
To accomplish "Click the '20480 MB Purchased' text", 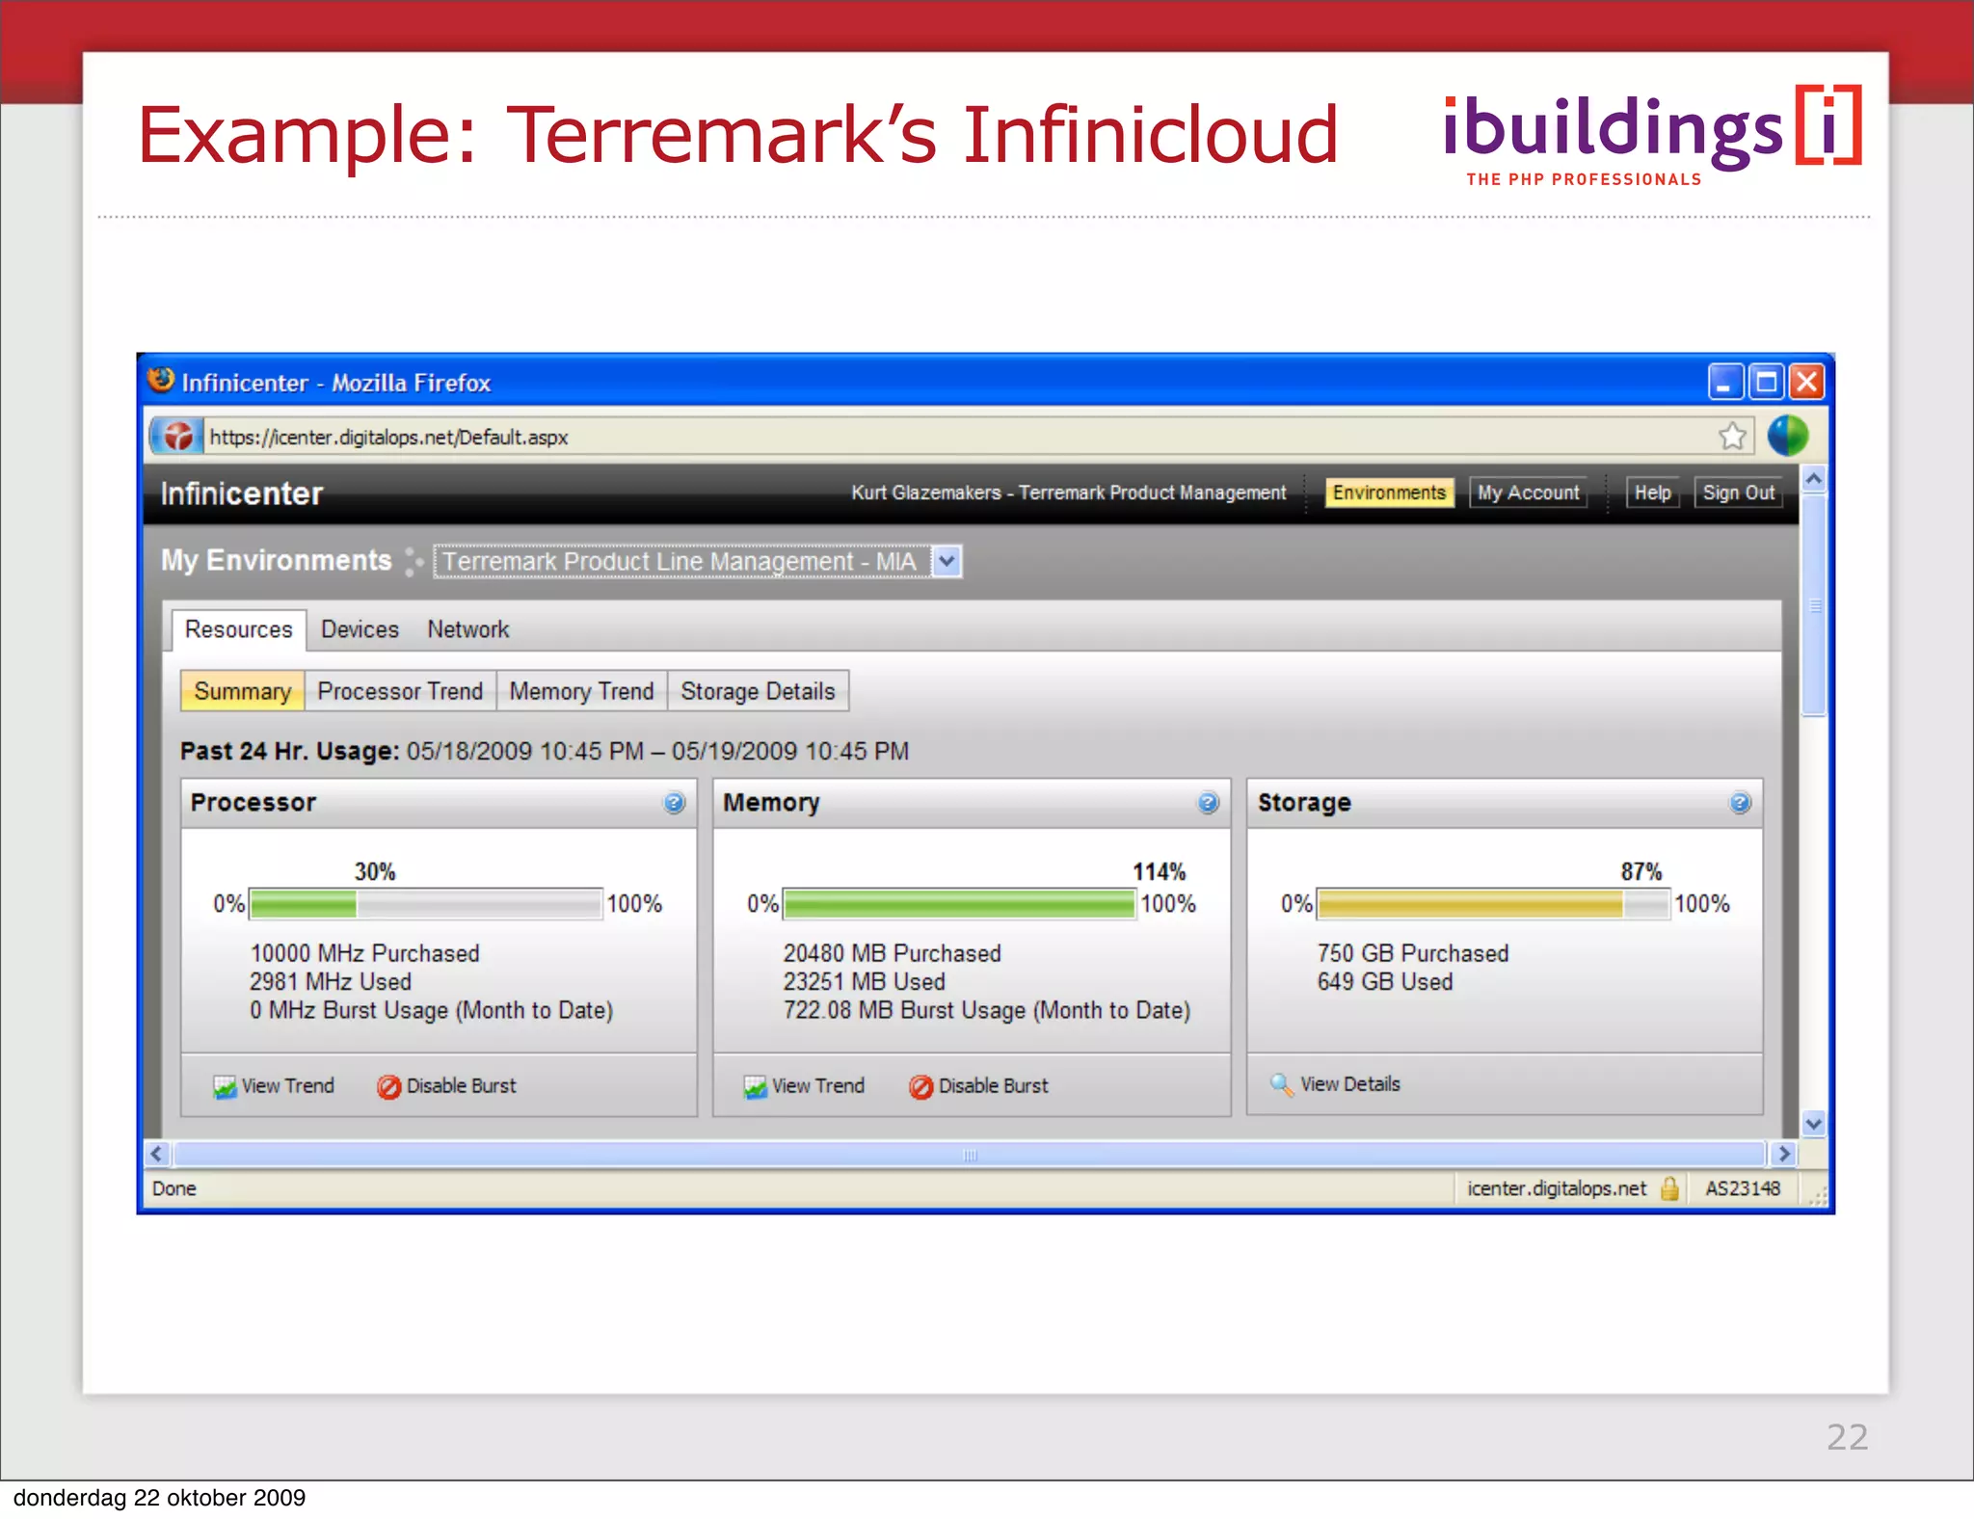I will point(892,953).
